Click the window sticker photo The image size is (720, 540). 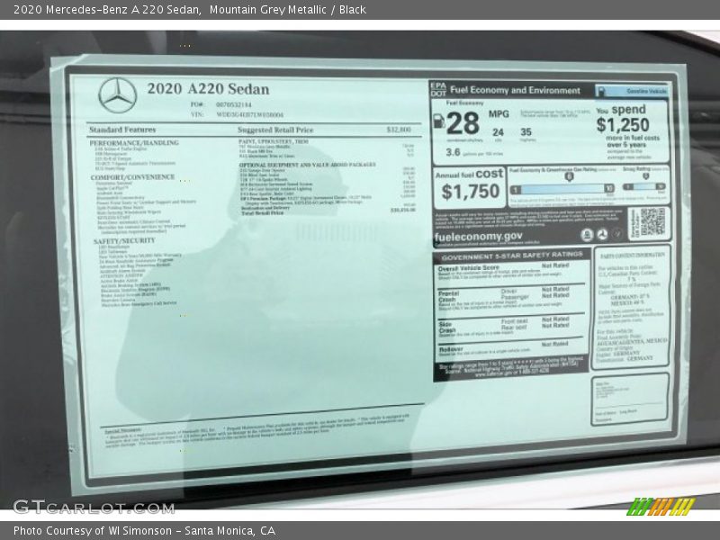coord(360,270)
